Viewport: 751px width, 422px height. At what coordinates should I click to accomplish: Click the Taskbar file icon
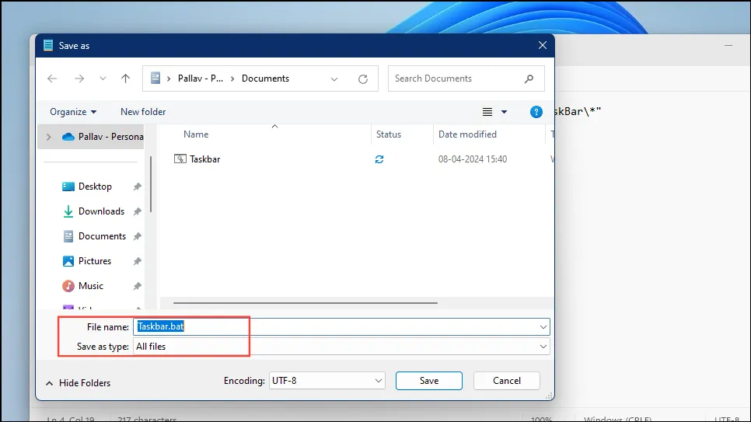coord(180,159)
